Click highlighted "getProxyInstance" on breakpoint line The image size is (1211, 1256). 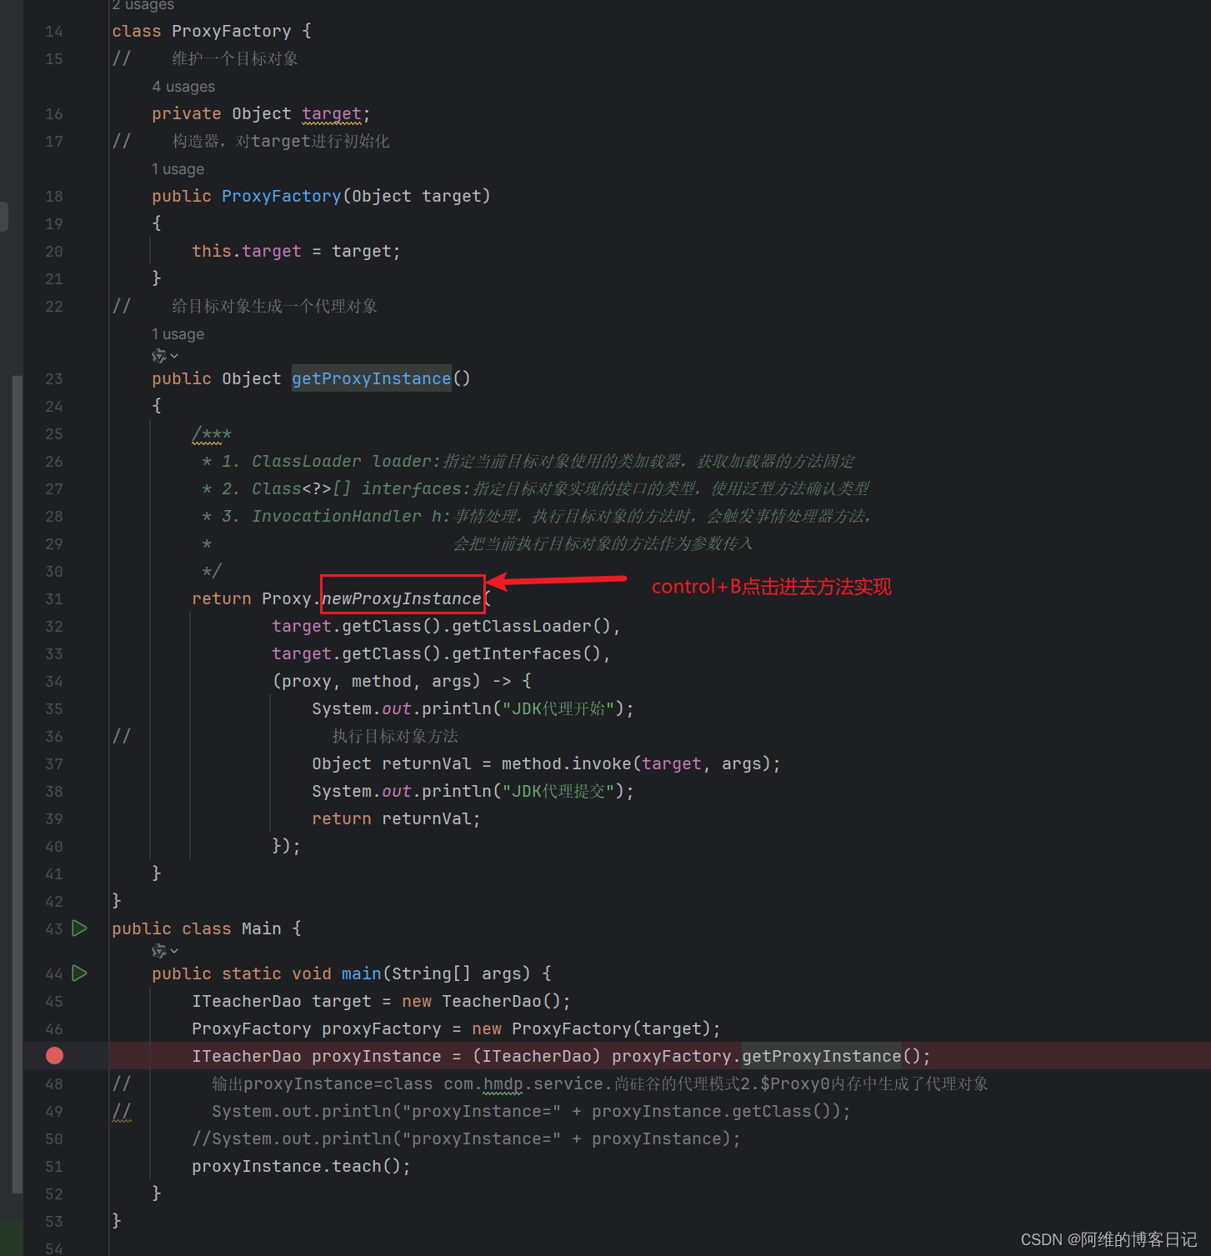(x=822, y=1056)
